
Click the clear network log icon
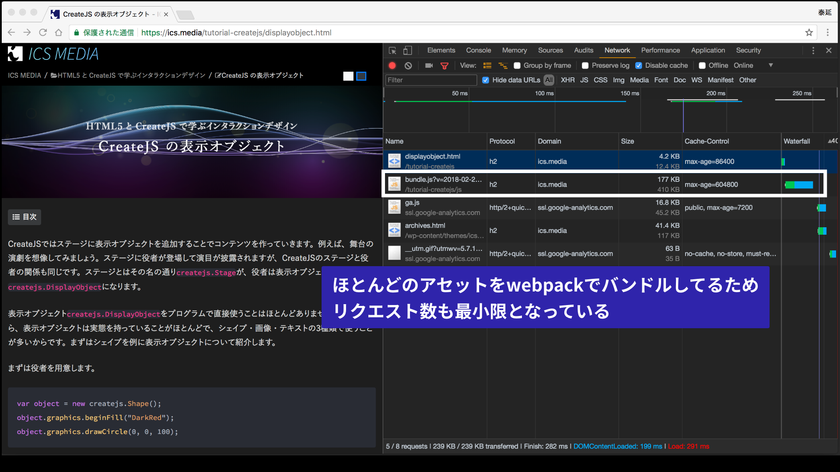click(408, 66)
